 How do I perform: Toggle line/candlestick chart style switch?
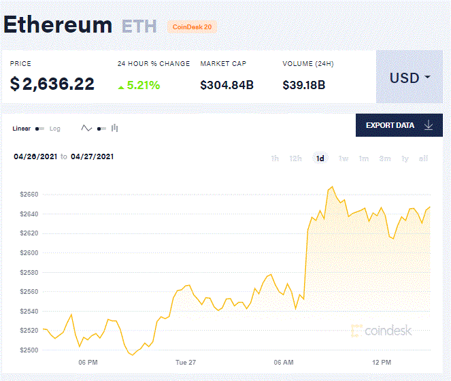tap(101, 129)
